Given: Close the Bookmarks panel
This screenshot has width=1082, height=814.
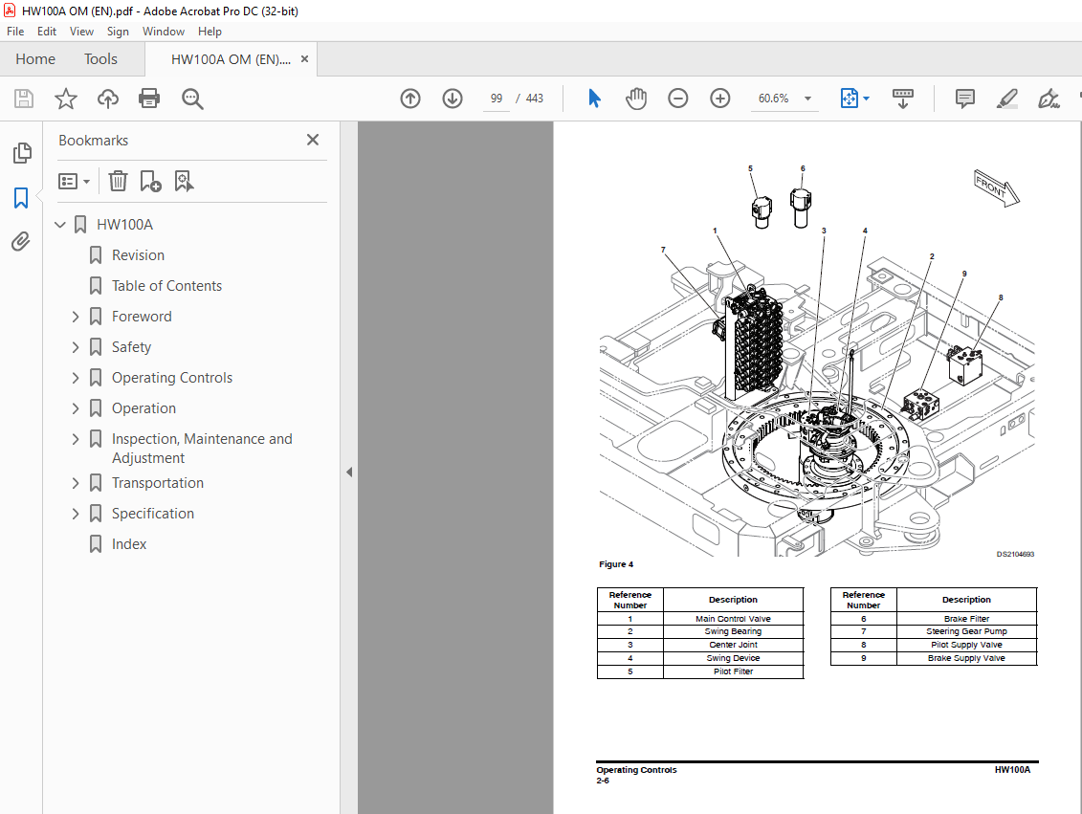Looking at the screenshot, I should pos(313,140).
